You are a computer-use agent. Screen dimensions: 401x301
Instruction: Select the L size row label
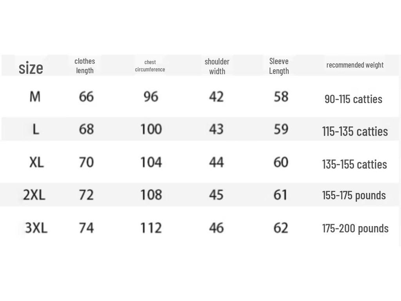tap(36, 129)
